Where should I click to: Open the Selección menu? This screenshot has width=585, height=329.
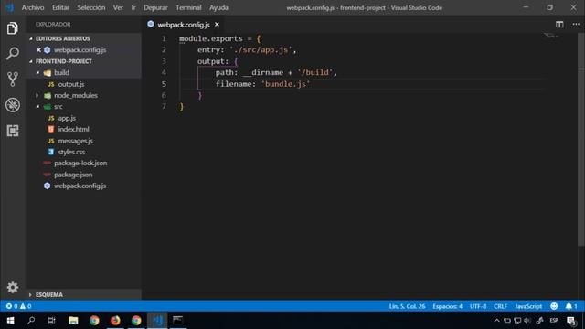[x=91, y=7]
